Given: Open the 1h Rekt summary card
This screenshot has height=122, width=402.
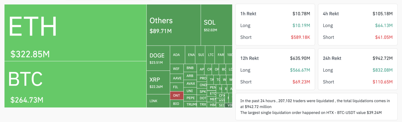Looking at the screenshot, I should pyautogui.click(x=275, y=25).
